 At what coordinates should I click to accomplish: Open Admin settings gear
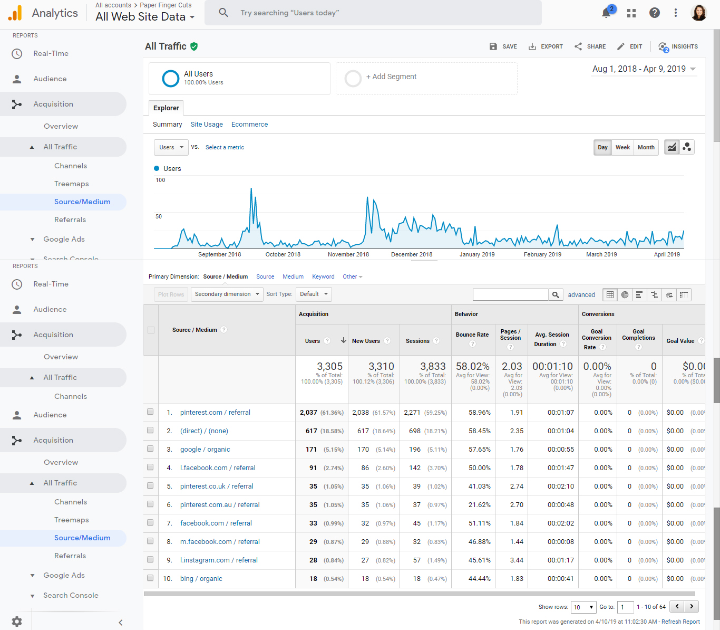[x=17, y=622]
